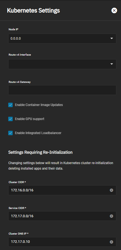Open the Node IP select showing 0.0.0.0
This screenshot has height=250, width=121.
pos(62,39)
